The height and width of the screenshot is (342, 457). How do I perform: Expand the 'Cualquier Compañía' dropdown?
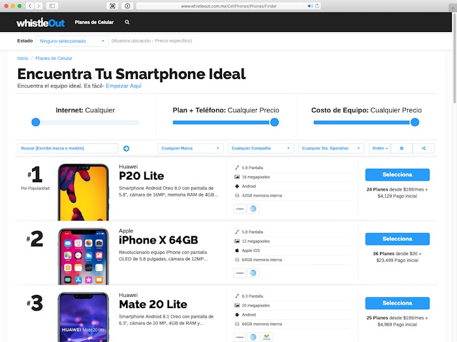[261, 148]
